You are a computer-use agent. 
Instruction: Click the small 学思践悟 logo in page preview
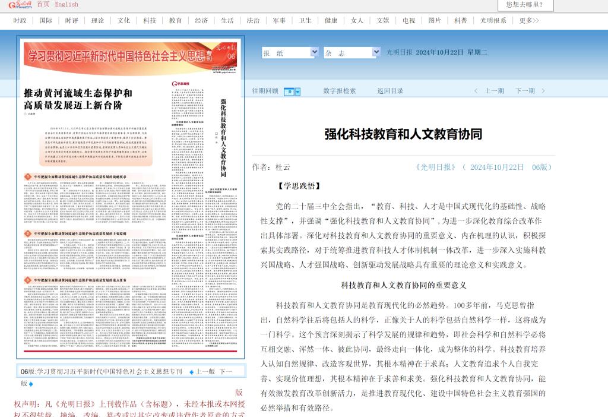coord(180,84)
